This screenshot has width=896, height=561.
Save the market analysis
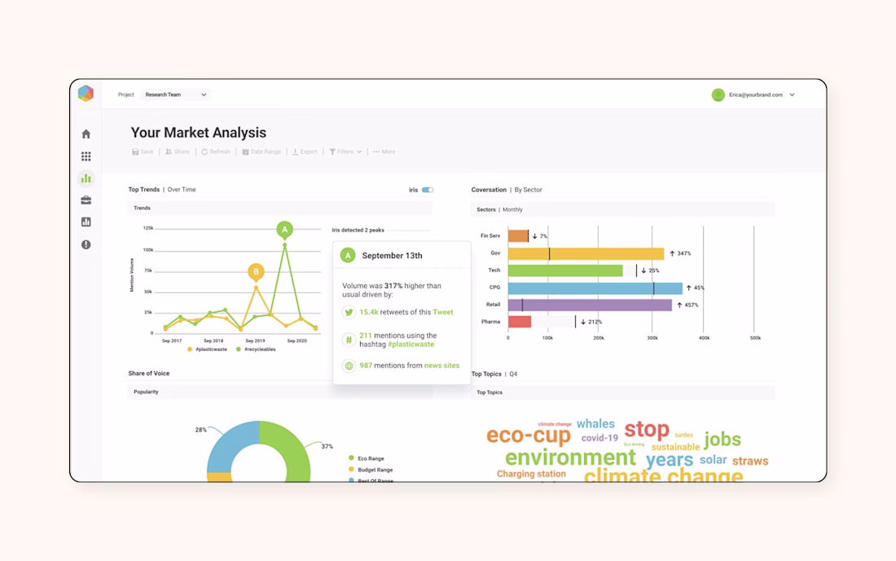pyautogui.click(x=143, y=152)
